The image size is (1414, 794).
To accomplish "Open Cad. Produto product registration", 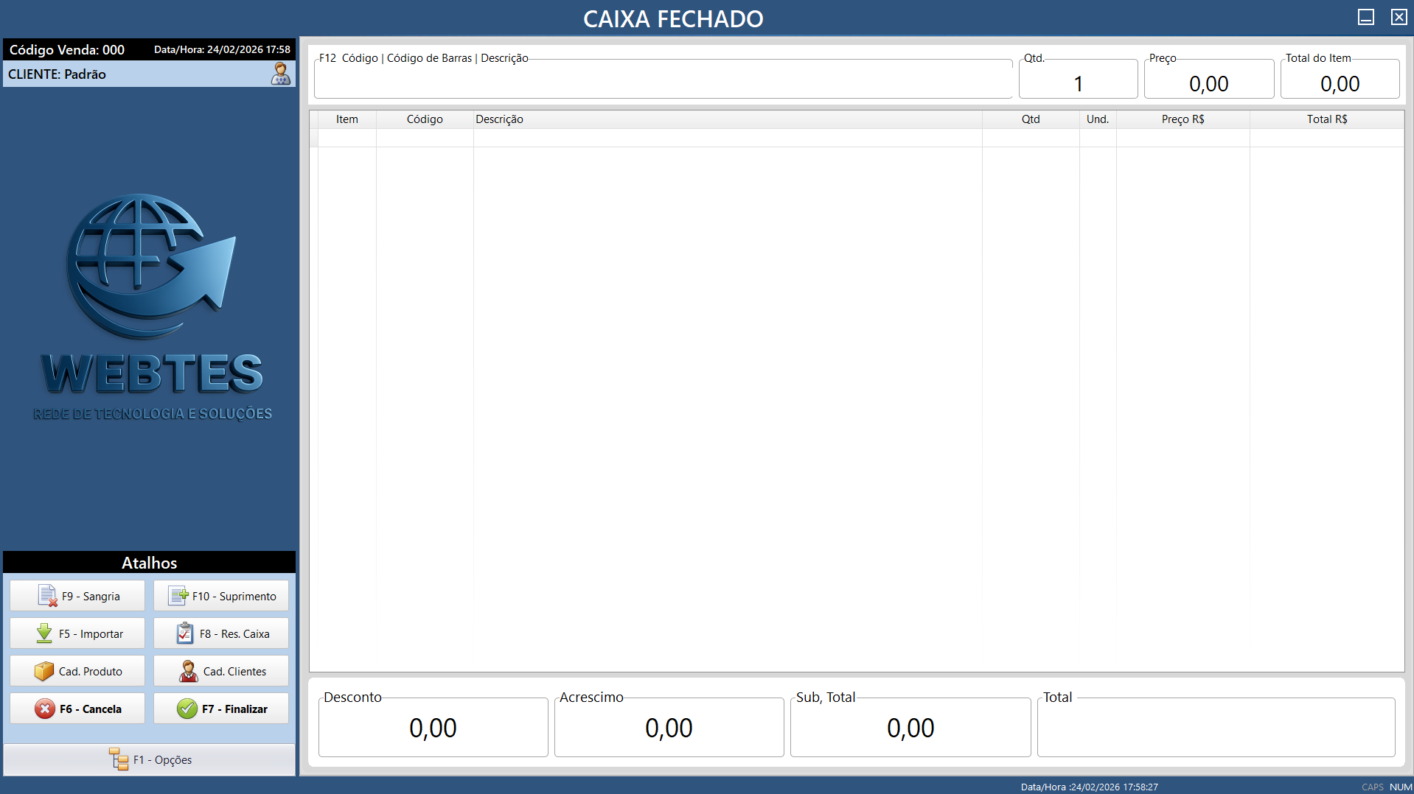I will 77,671.
